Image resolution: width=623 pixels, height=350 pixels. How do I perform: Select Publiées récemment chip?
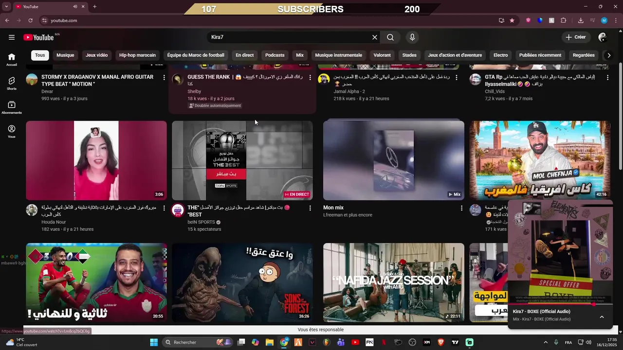[x=540, y=55]
